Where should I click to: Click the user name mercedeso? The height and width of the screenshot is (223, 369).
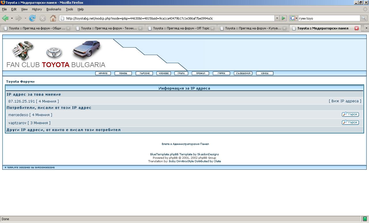18,115
